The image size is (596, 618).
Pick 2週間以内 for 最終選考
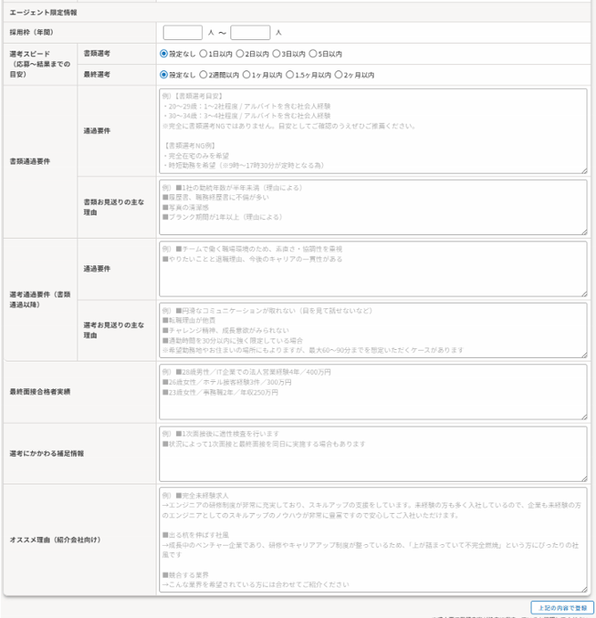coord(203,76)
